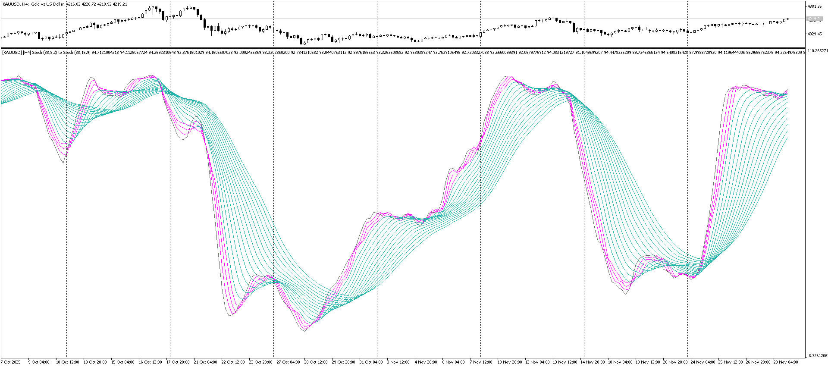Click the '9 Oct 04:00' time axis label
This screenshot has width=828, height=367.
pyautogui.click(x=39, y=362)
